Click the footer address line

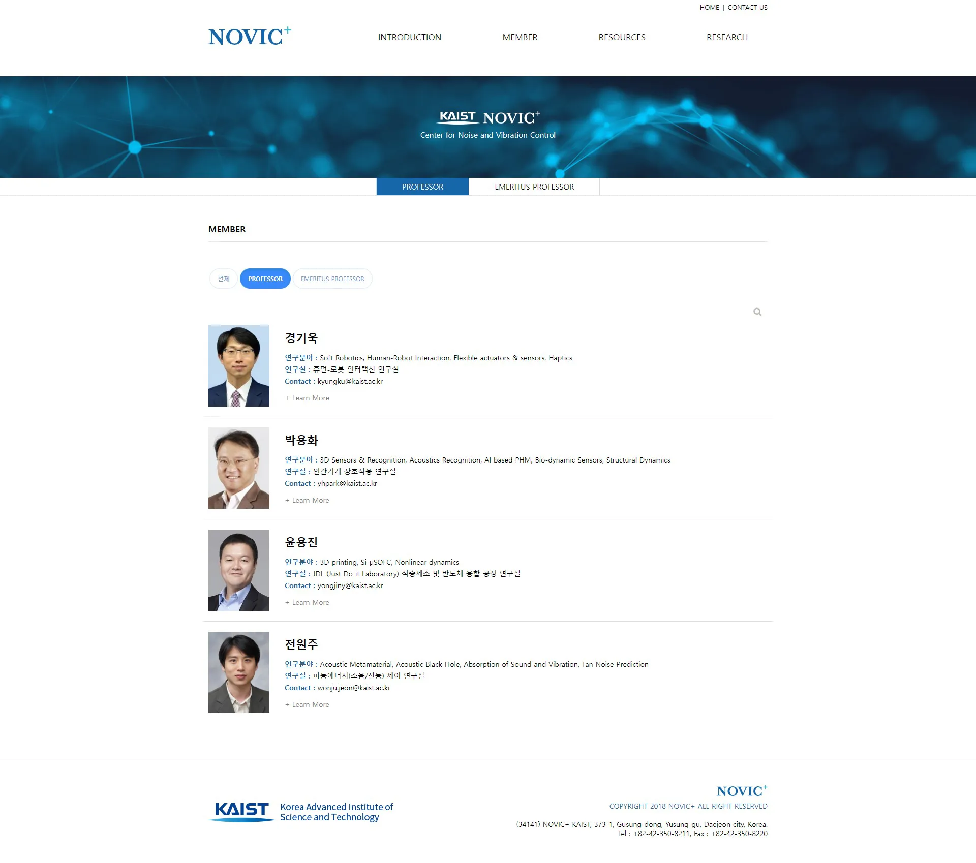point(642,824)
